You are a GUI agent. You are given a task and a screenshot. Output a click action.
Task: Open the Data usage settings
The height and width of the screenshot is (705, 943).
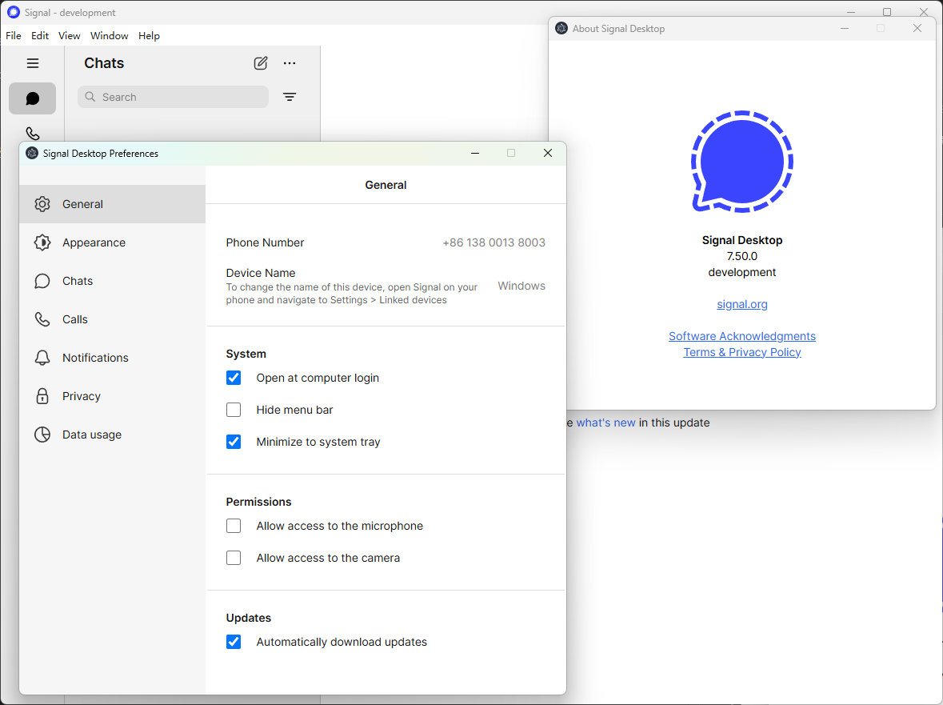pos(91,435)
